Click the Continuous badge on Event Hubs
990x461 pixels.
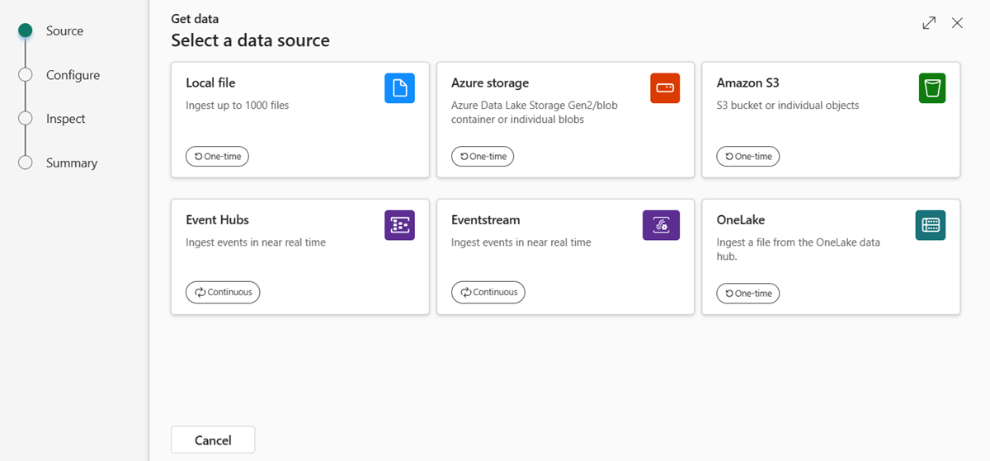click(223, 292)
